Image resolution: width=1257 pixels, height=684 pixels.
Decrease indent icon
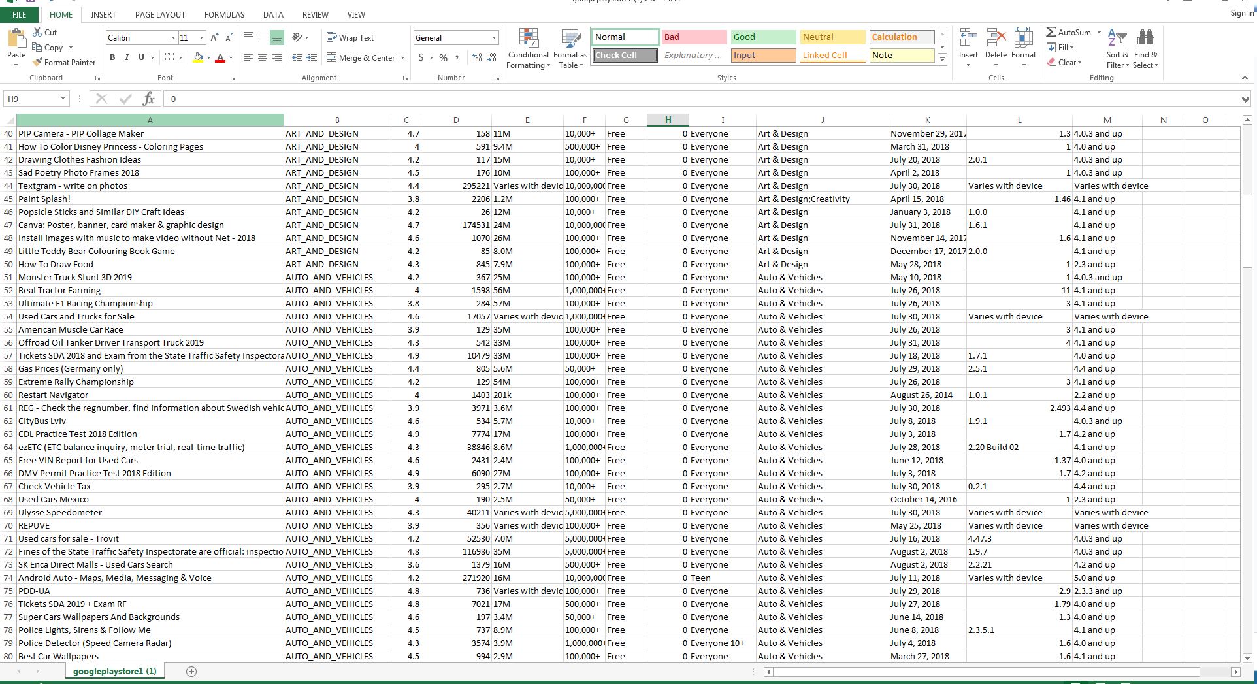[x=297, y=57]
